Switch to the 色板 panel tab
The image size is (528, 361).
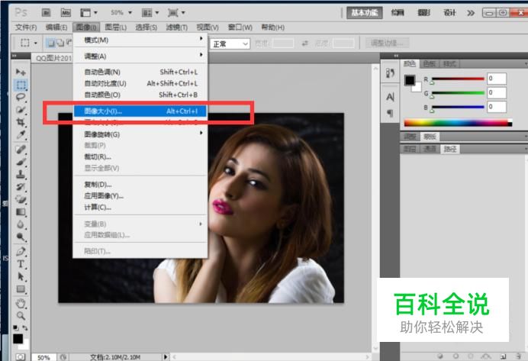click(x=430, y=63)
